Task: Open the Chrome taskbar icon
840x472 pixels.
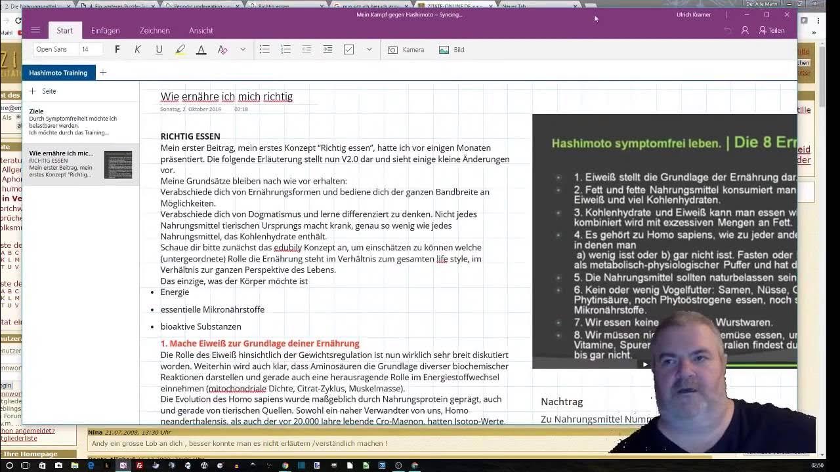Action: point(285,465)
